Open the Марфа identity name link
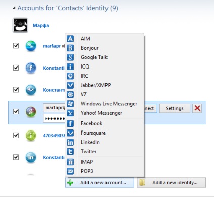 (x=41, y=26)
